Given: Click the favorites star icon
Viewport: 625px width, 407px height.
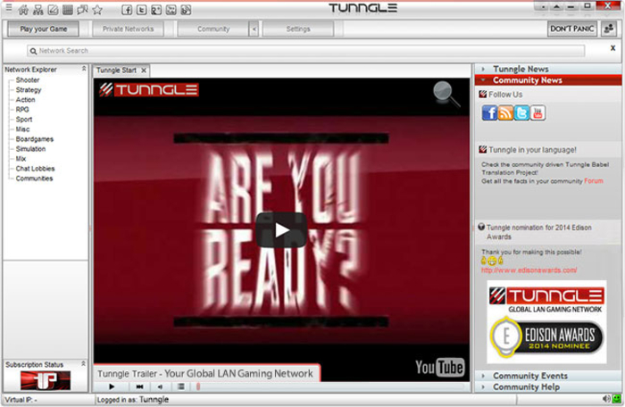Looking at the screenshot, I should click(x=97, y=10).
